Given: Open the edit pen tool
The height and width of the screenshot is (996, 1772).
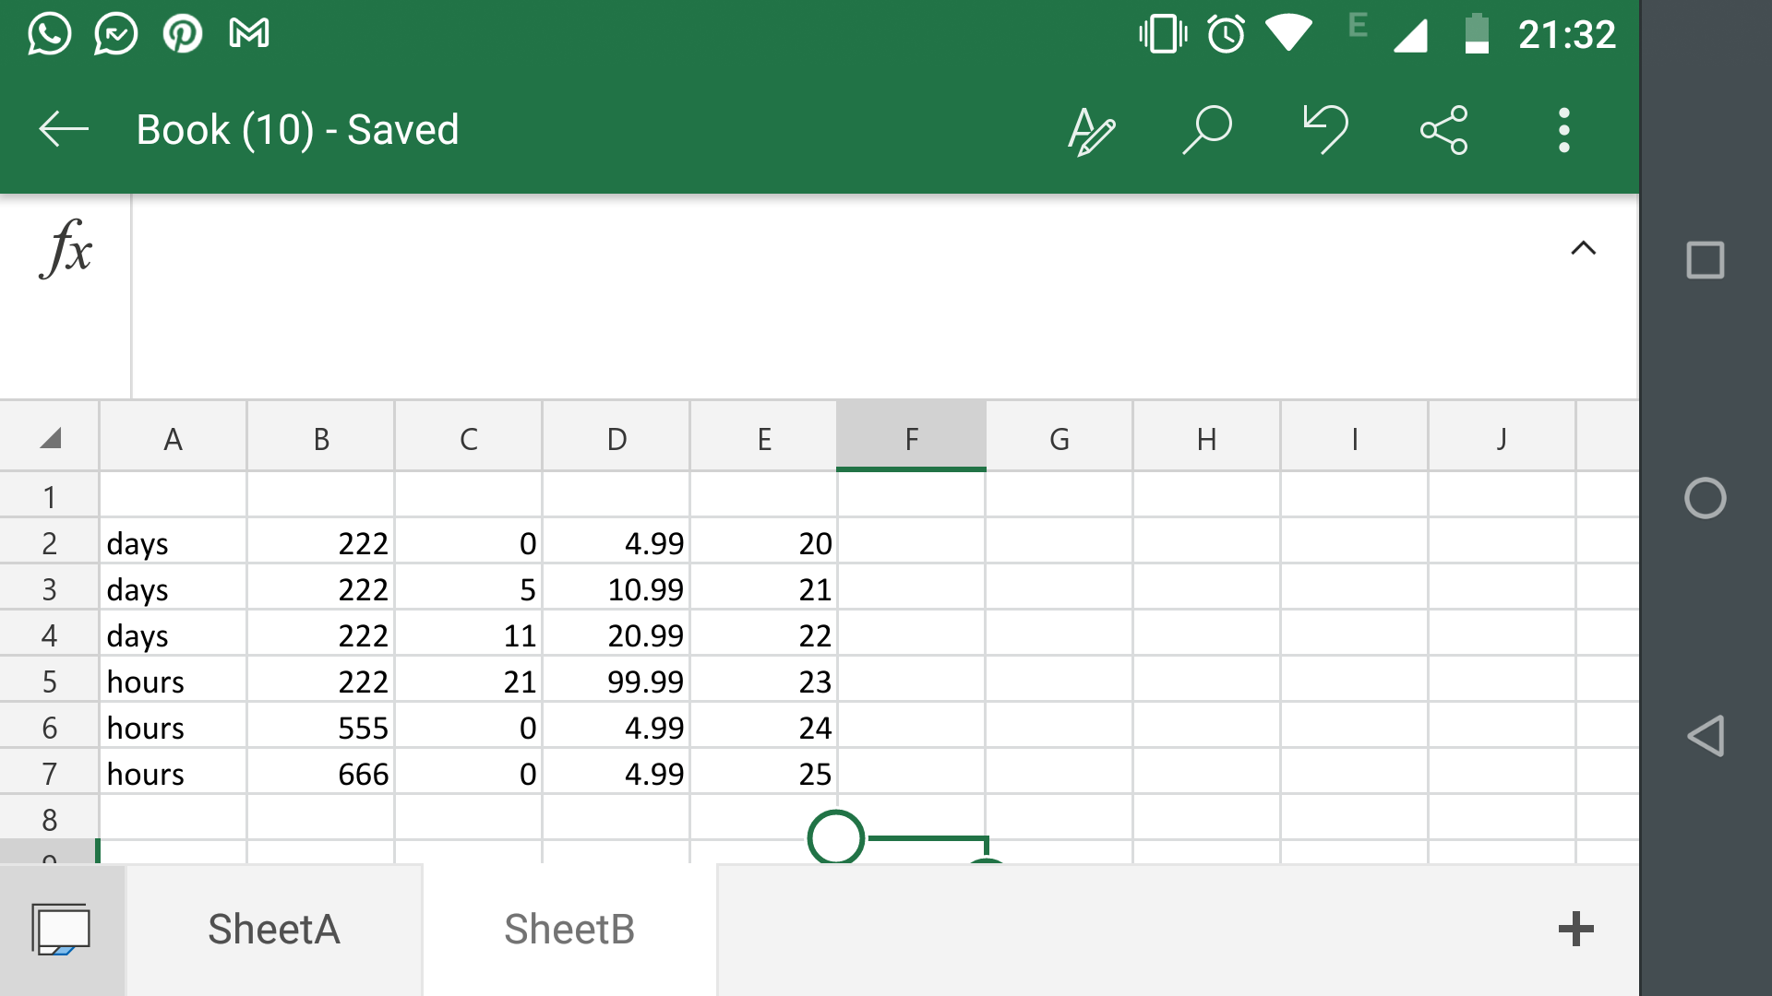Looking at the screenshot, I should (x=1091, y=131).
